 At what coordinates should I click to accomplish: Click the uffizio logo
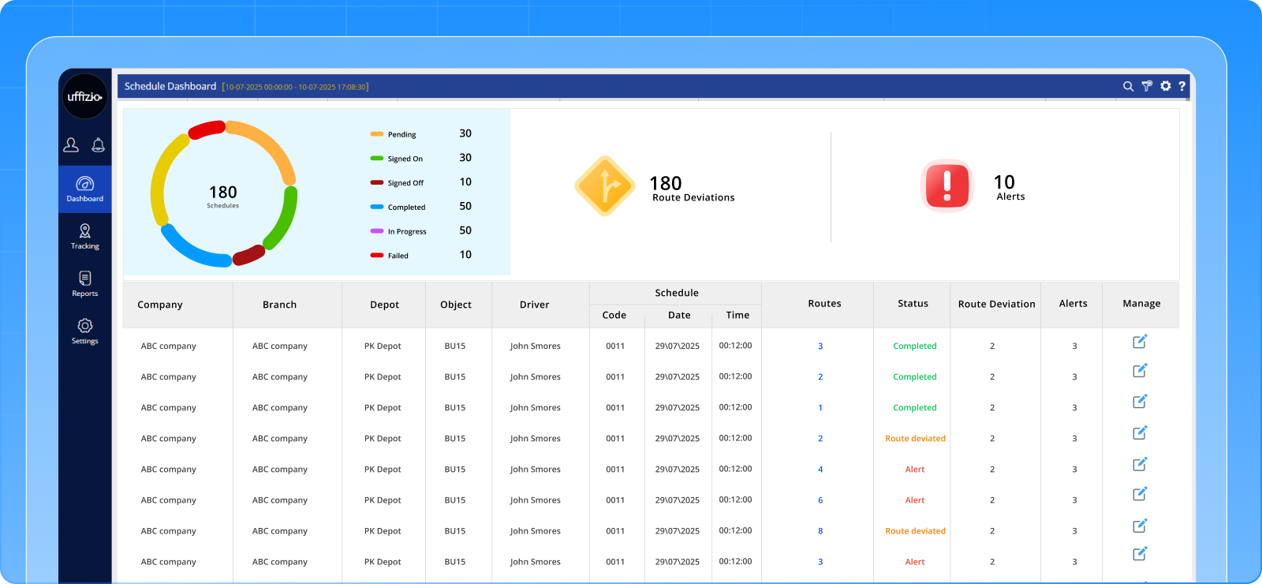84,96
